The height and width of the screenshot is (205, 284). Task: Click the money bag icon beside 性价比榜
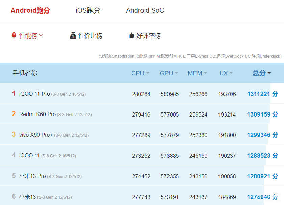(73, 35)
